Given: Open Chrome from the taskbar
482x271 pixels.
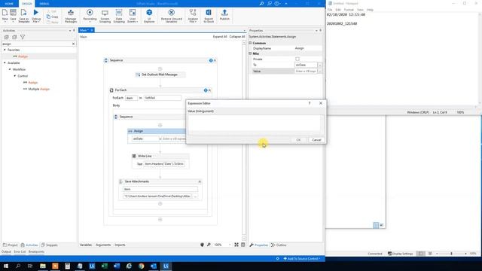Looking at the screenshot, I should (x=142, y=266).
